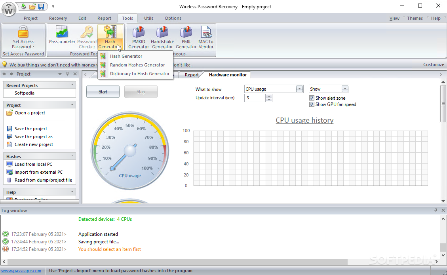Click the Import from external PC icon
This screenshot has width=447, height=275.
[x=10, y=172]
